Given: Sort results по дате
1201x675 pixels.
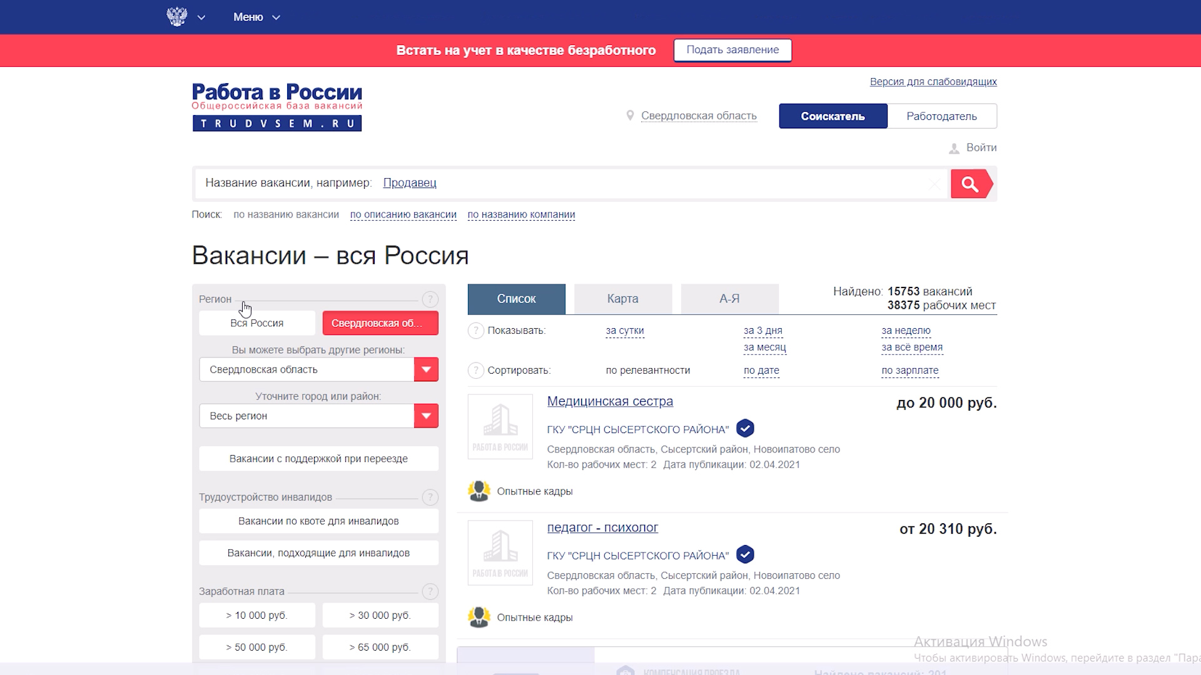Looking at the screenshot, I should tap(761, 371).
